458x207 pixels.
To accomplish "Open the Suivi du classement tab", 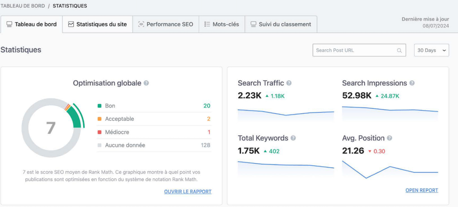I will pos(280,24).
